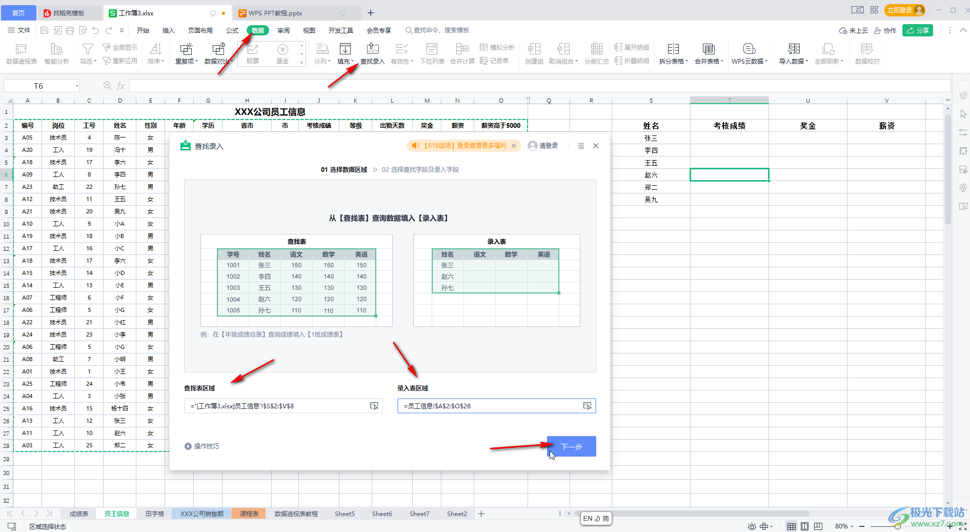The height and width of the screenshot is (532, 970).
Task: Expand the 文件 file menu
Action: coord(19,30)
